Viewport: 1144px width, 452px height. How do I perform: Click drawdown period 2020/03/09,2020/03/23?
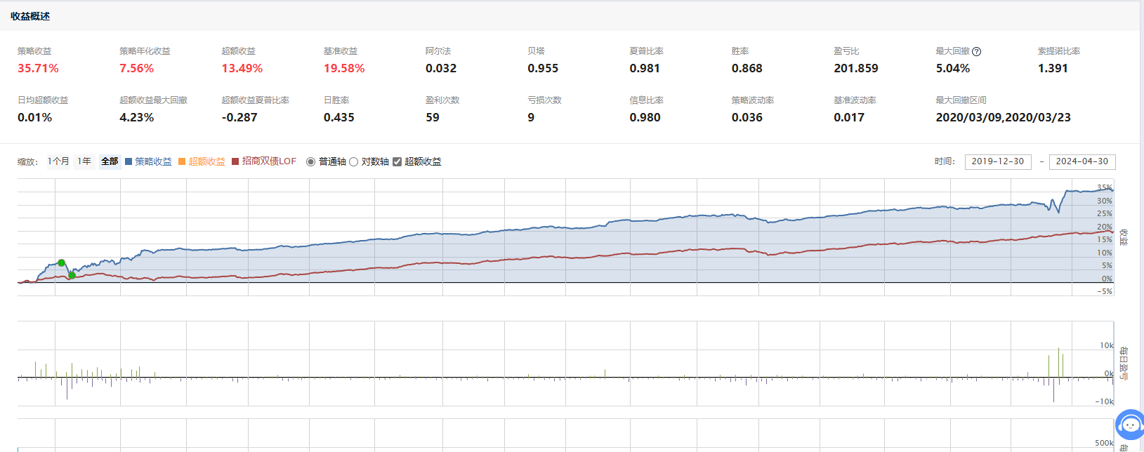tap(1003, 117)
